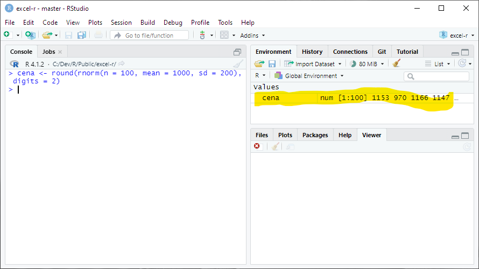479x269 pixels.
Task: Open the Help menu
Action: pyautogui.click(x=248, y=23)
